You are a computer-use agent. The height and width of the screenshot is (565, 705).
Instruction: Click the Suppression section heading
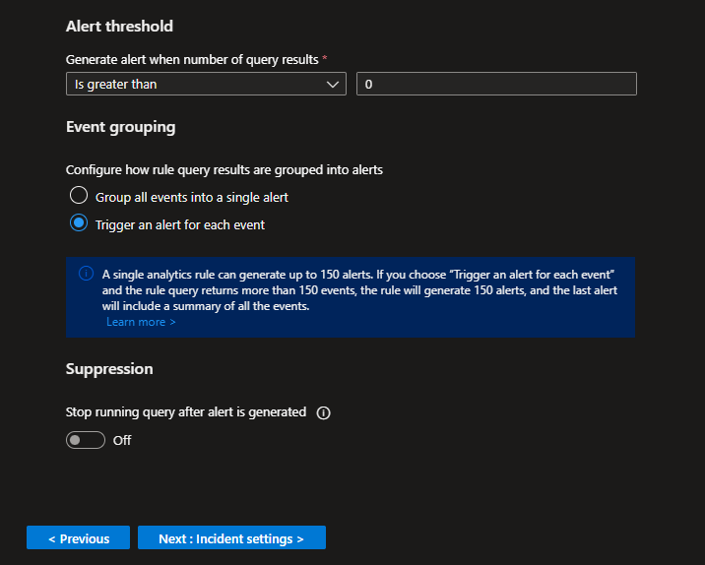click(x=109, y=369)
